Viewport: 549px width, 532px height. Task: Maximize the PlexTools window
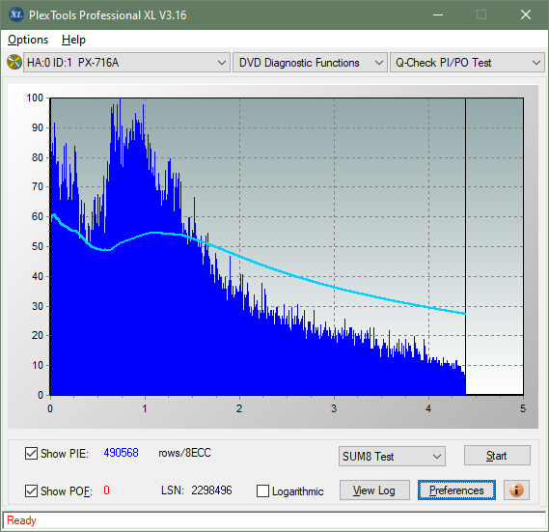coord(481,14)
